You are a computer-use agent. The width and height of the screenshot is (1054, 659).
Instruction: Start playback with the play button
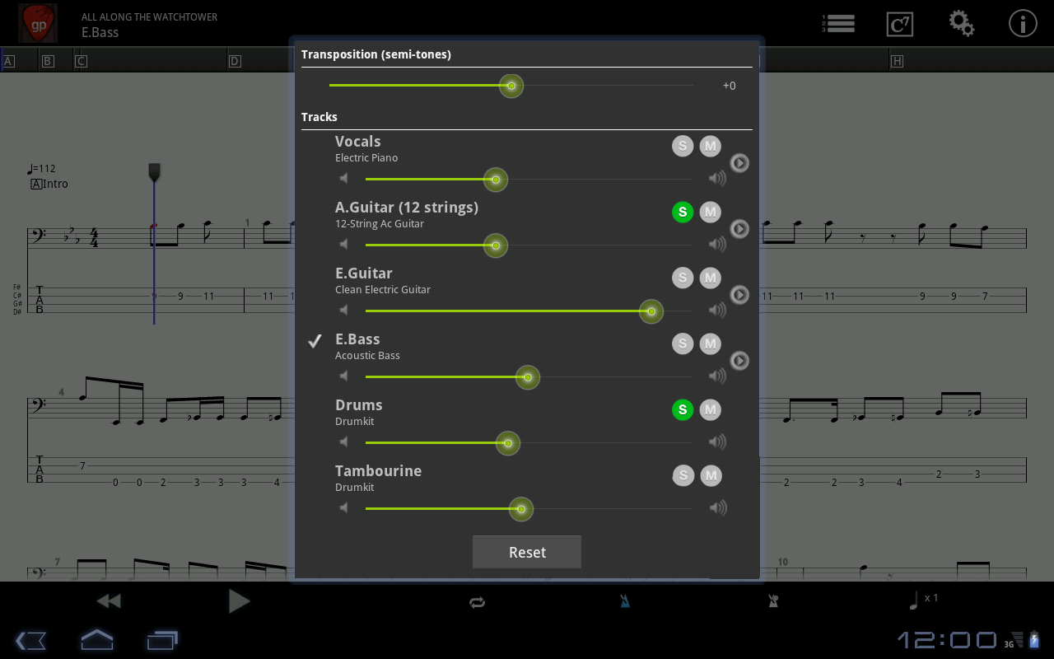239,601
